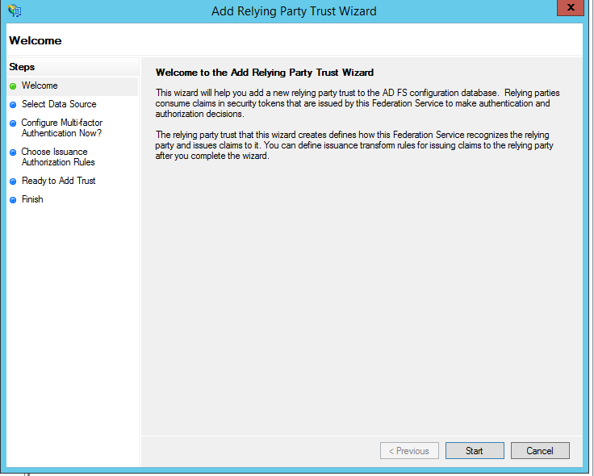
Task: Select the Ready to Add Trust step
Action: pyautogui.click(x=58, y=181)
